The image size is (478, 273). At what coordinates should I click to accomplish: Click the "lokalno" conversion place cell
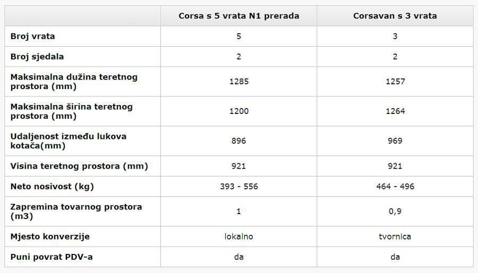pyautogui.click(x=238, y=236)
